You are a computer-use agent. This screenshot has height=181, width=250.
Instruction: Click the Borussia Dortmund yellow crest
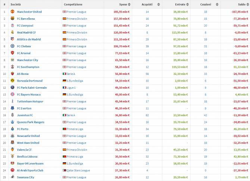pos(12,81)
